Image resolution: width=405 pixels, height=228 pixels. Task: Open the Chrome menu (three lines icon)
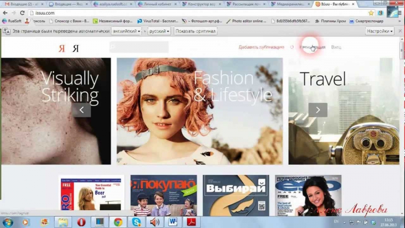point(400,13)
